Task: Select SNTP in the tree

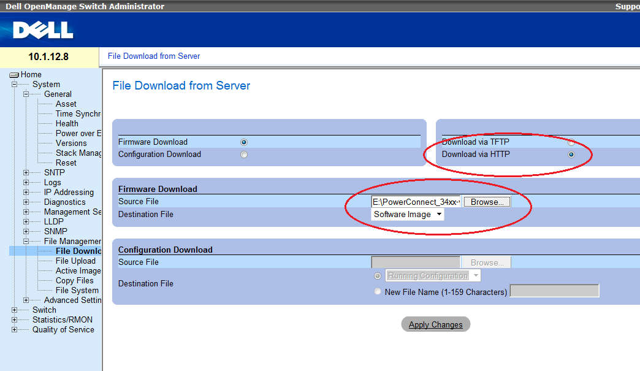Action: [55, 173]
